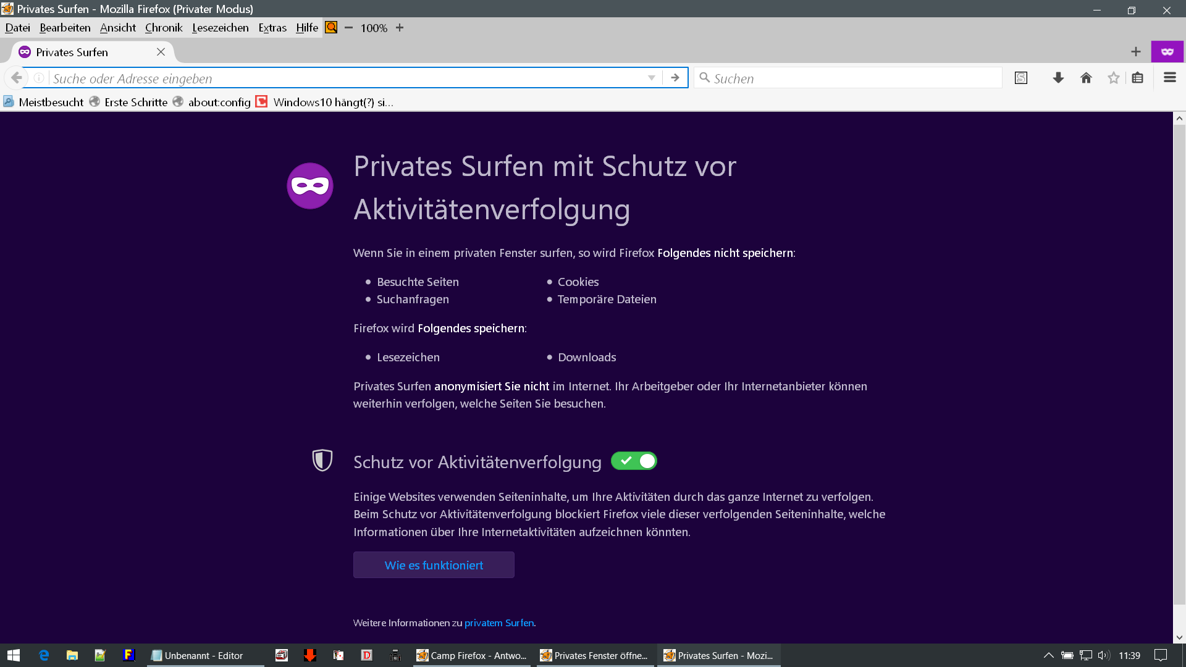The height and width of the screenshot is (667, 1186).
Task: Open the about:config bookmark
Action: pyautogui.click(x=219, y=103)
